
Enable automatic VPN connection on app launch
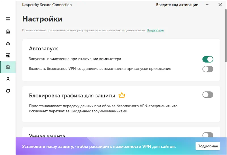(208, 69)
